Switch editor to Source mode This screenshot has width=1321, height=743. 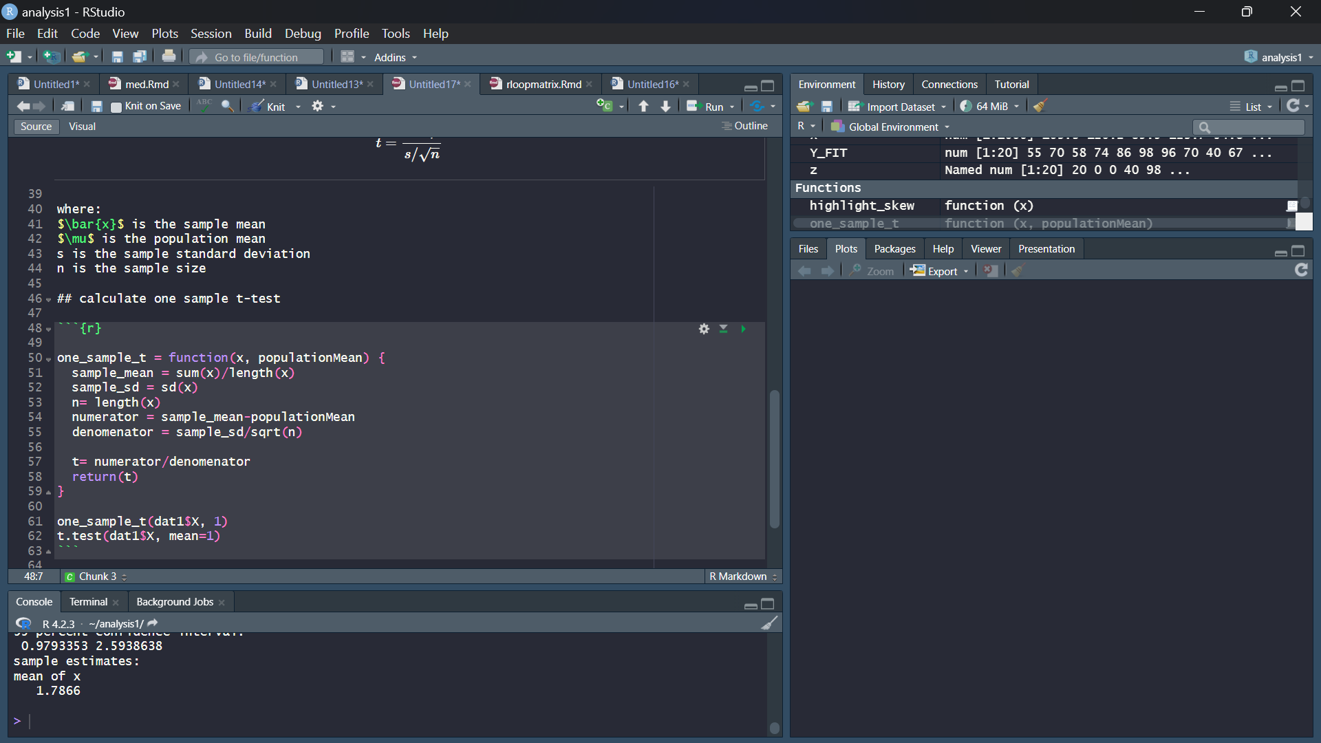pyautogui.click(x=36, y=127)
